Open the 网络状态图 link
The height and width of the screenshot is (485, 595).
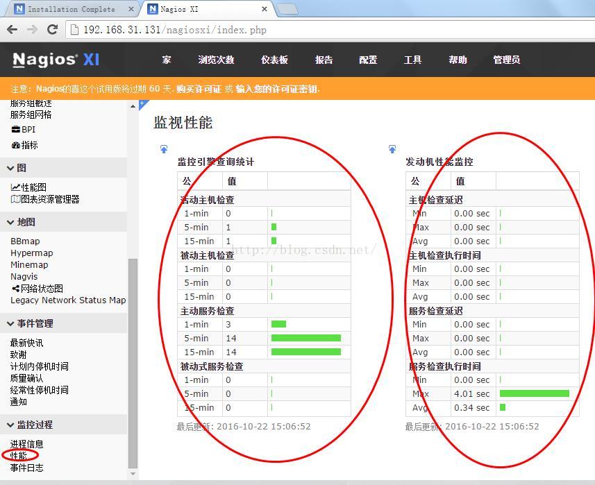42,289
